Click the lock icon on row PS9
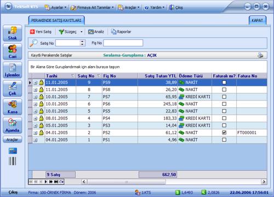The width and height of the screenshot is (274, 197). tap(41, 82)
